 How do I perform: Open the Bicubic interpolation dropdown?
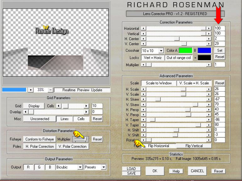click(69, 167)
